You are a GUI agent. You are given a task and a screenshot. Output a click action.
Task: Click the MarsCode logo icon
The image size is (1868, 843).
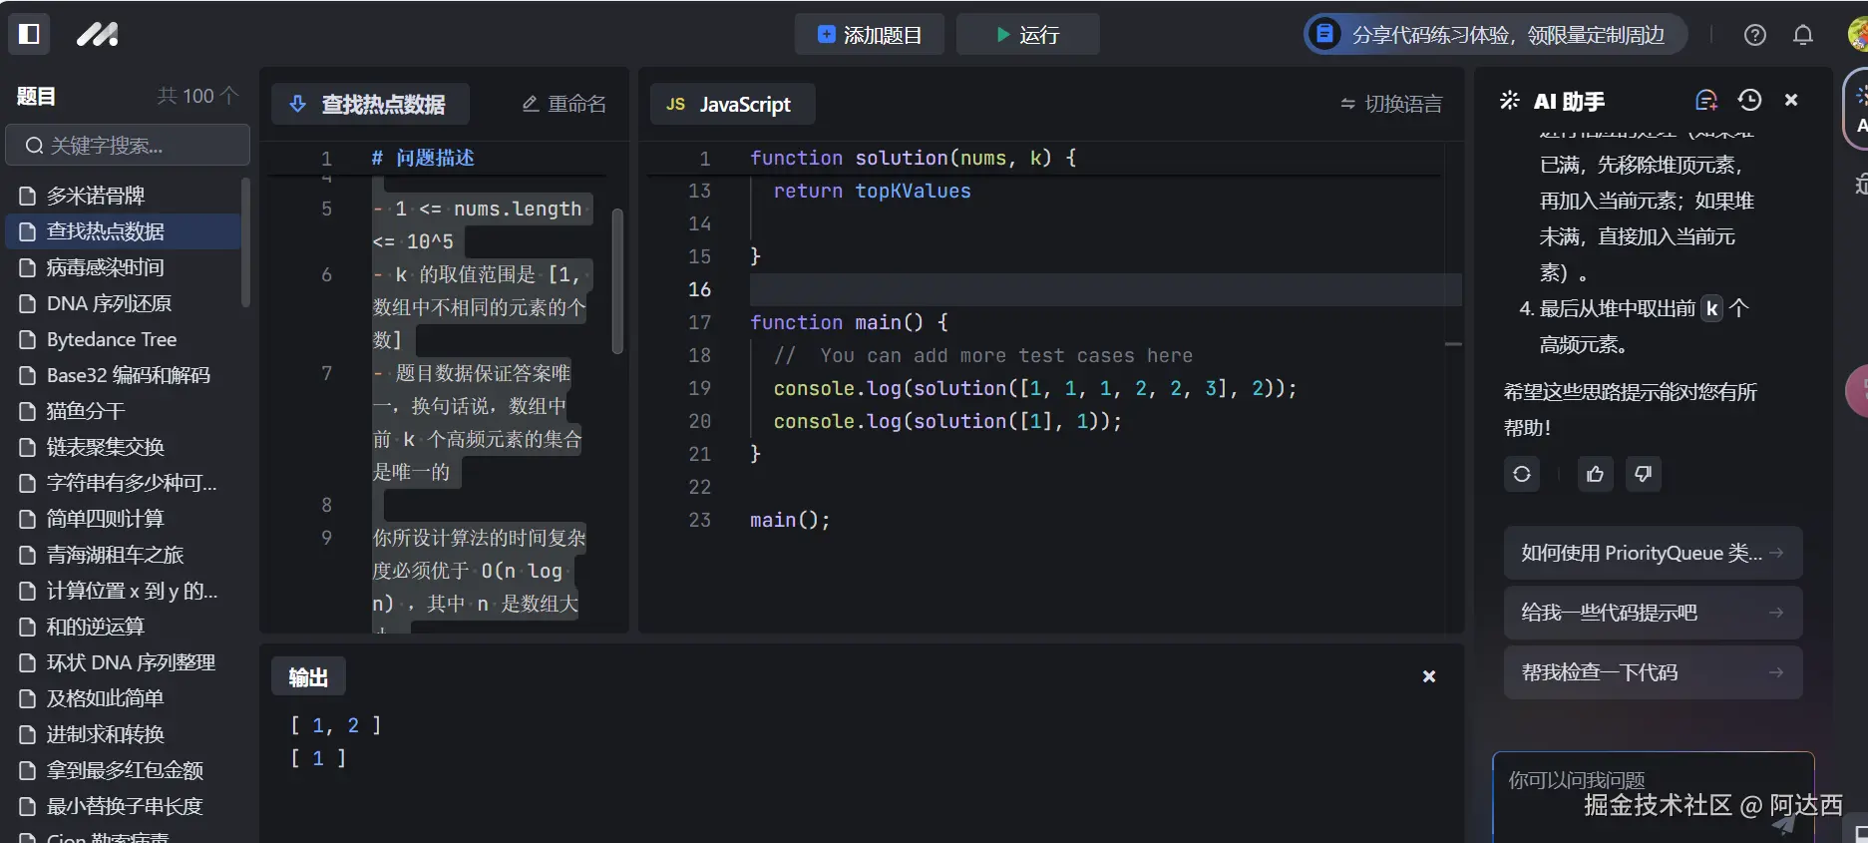click(x=98, y=34)
